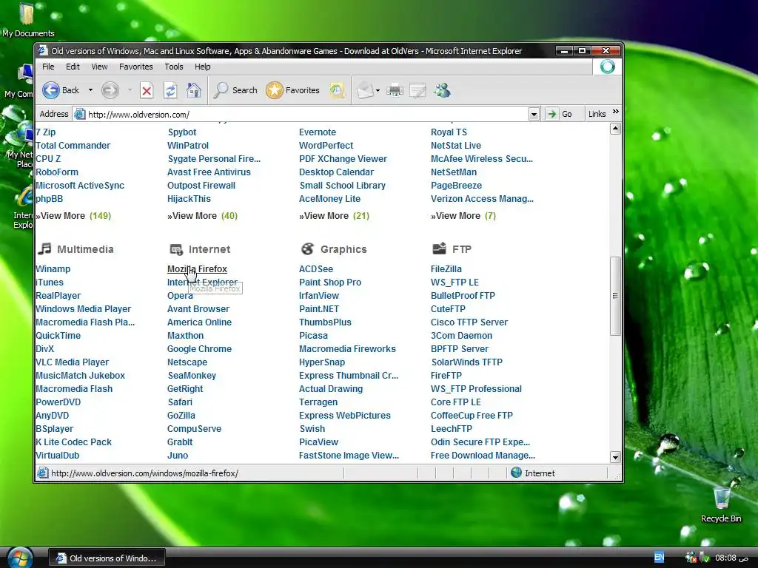Click the FTP folder category icon
The width and height of the screenshot is (758, 568).
pos(440,248)
